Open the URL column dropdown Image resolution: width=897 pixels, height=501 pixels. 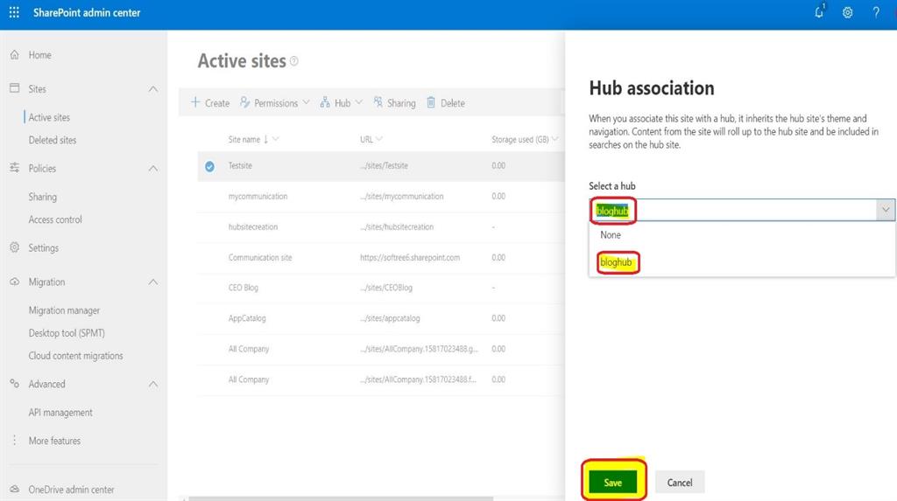click(379, 139)
